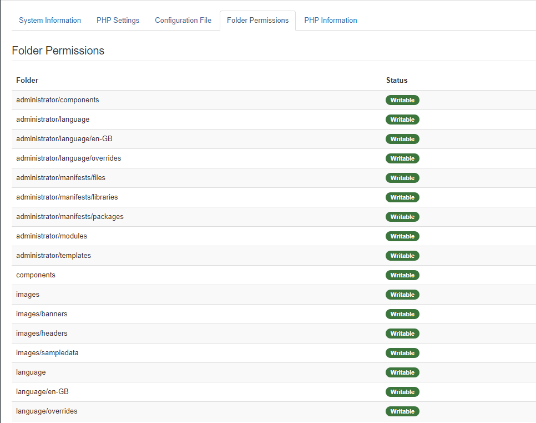The height and width of the screenshot is (423, 536).
Task: Select the administrator/manifests/files folder entry
Action: pyautogui.click(x=60, y=178)
